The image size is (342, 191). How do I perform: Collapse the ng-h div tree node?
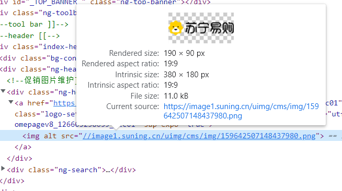(3, 91)
